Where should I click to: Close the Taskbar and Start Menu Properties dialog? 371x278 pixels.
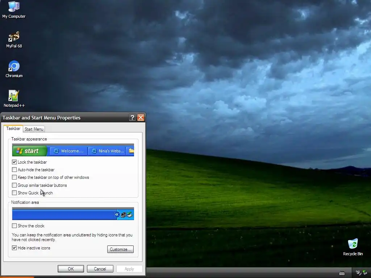tap(141, 118)
